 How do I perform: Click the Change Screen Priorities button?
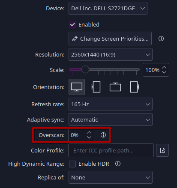110,39
